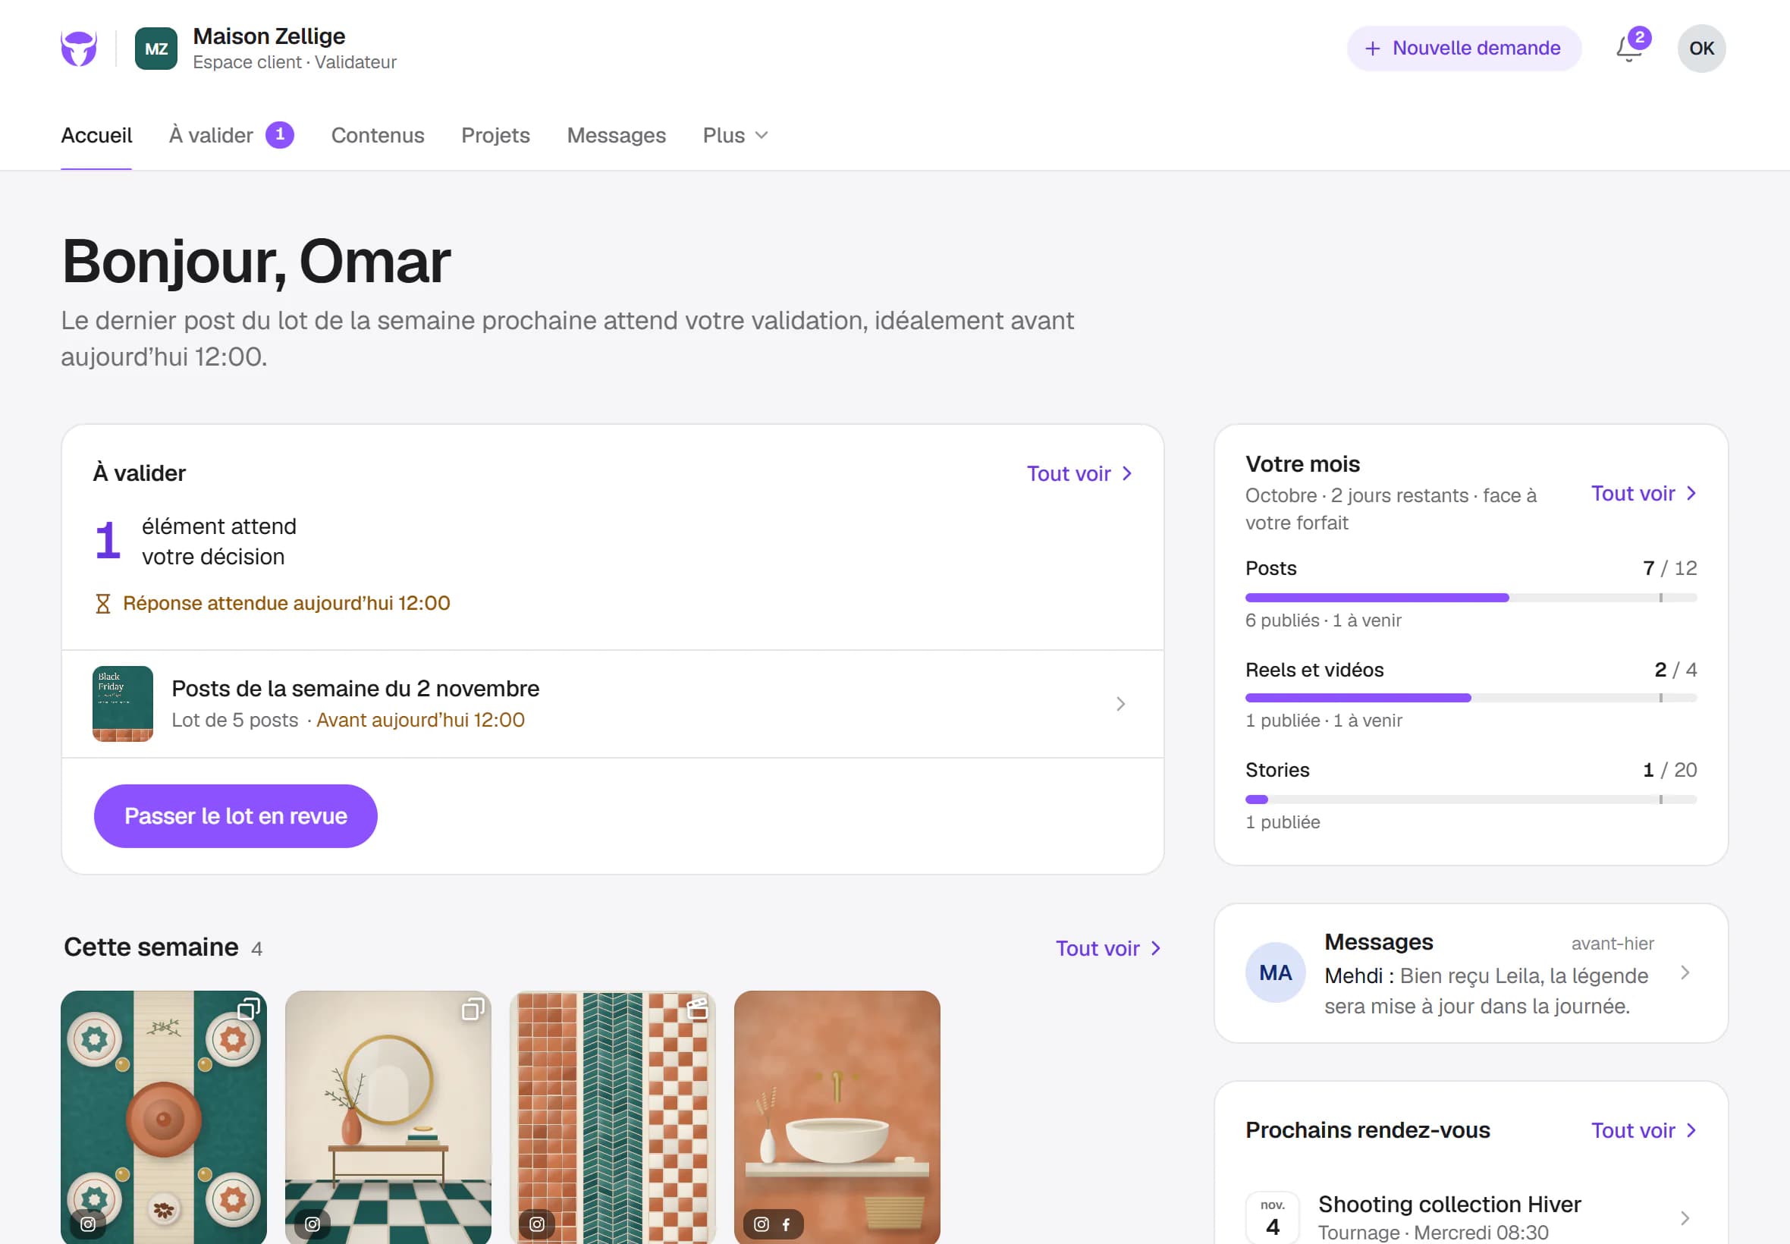Click 'Shooting collection Hiver' appointment title
Viewport: 1790px width, 1244px height.
pyautogui.click(x=1449, y=1205)
